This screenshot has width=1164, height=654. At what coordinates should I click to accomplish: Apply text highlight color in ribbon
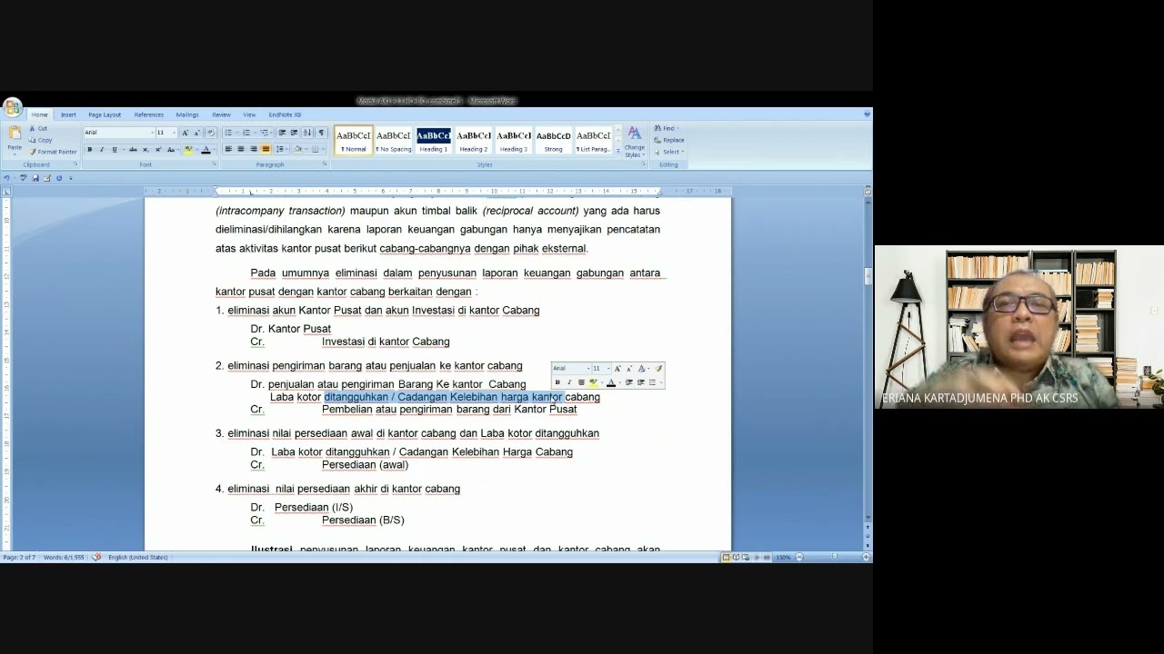pyautogui.click(x=188, y=149)
